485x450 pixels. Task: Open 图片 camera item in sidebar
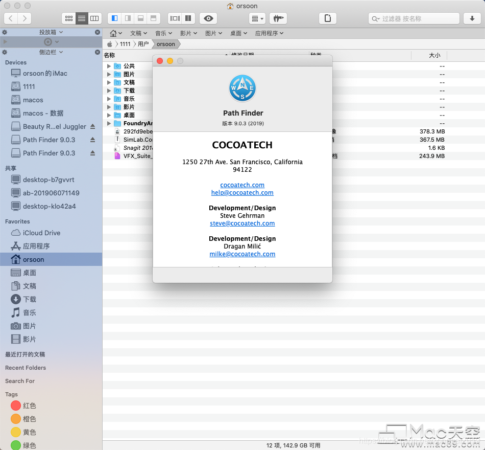click(51, 326)
